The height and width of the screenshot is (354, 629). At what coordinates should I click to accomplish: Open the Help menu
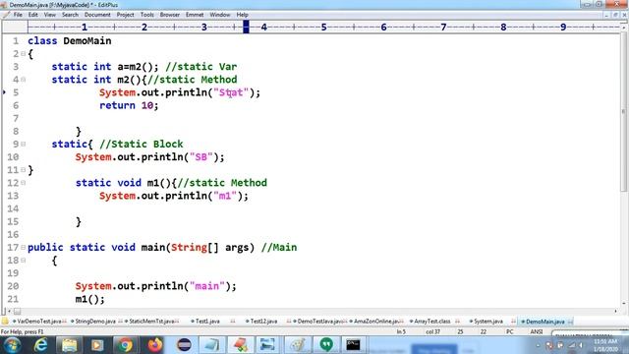point(242,15)
